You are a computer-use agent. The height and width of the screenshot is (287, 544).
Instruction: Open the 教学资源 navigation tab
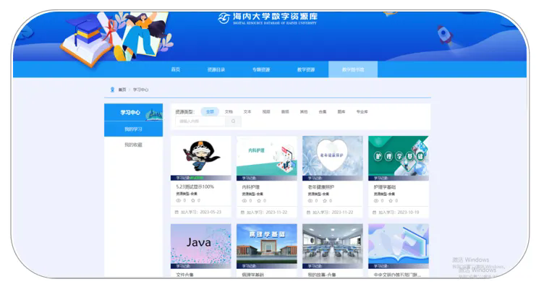pyautogui.click(x=306, y=69)
